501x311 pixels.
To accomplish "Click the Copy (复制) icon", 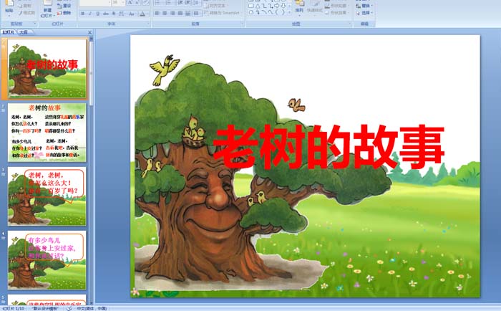I will (21, 6).
